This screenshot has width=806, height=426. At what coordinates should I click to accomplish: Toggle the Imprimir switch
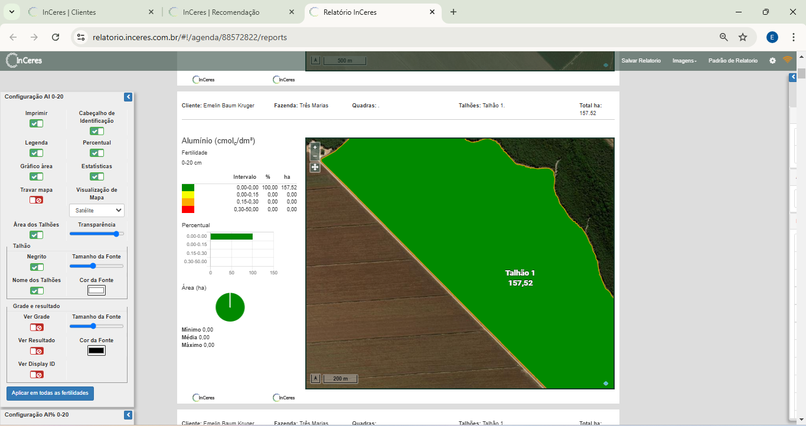[37, 123]
